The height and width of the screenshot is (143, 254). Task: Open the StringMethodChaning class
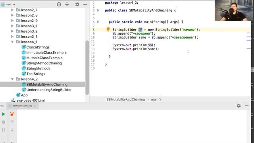pyautogui.click(x=44, y=63)
